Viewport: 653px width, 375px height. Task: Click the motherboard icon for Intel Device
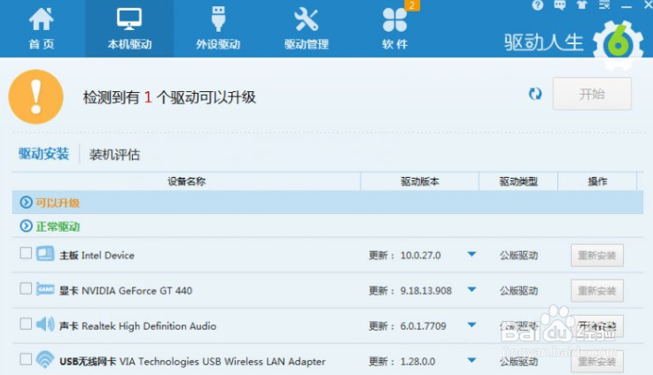tap(45, 254)
